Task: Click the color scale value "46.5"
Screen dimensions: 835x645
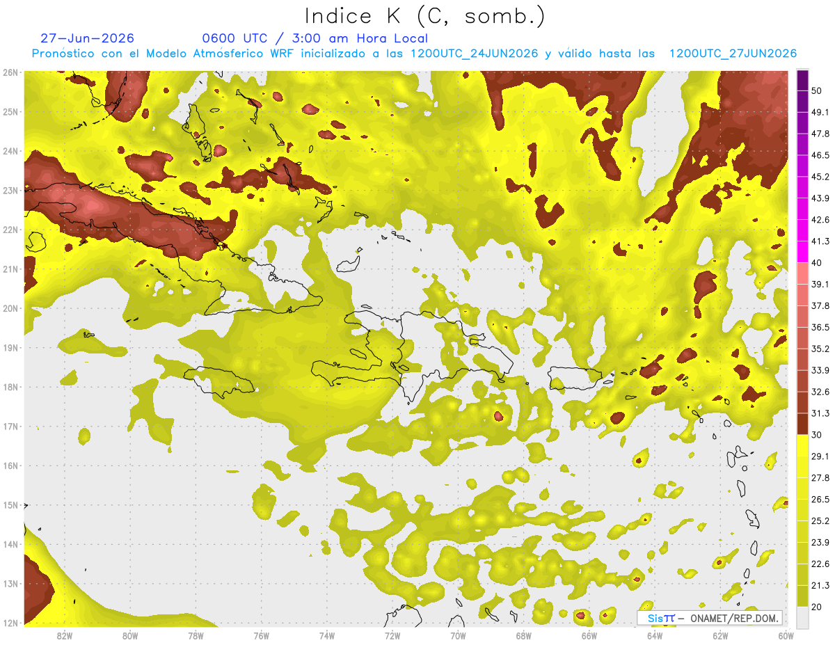Action: tap(820, 156)
